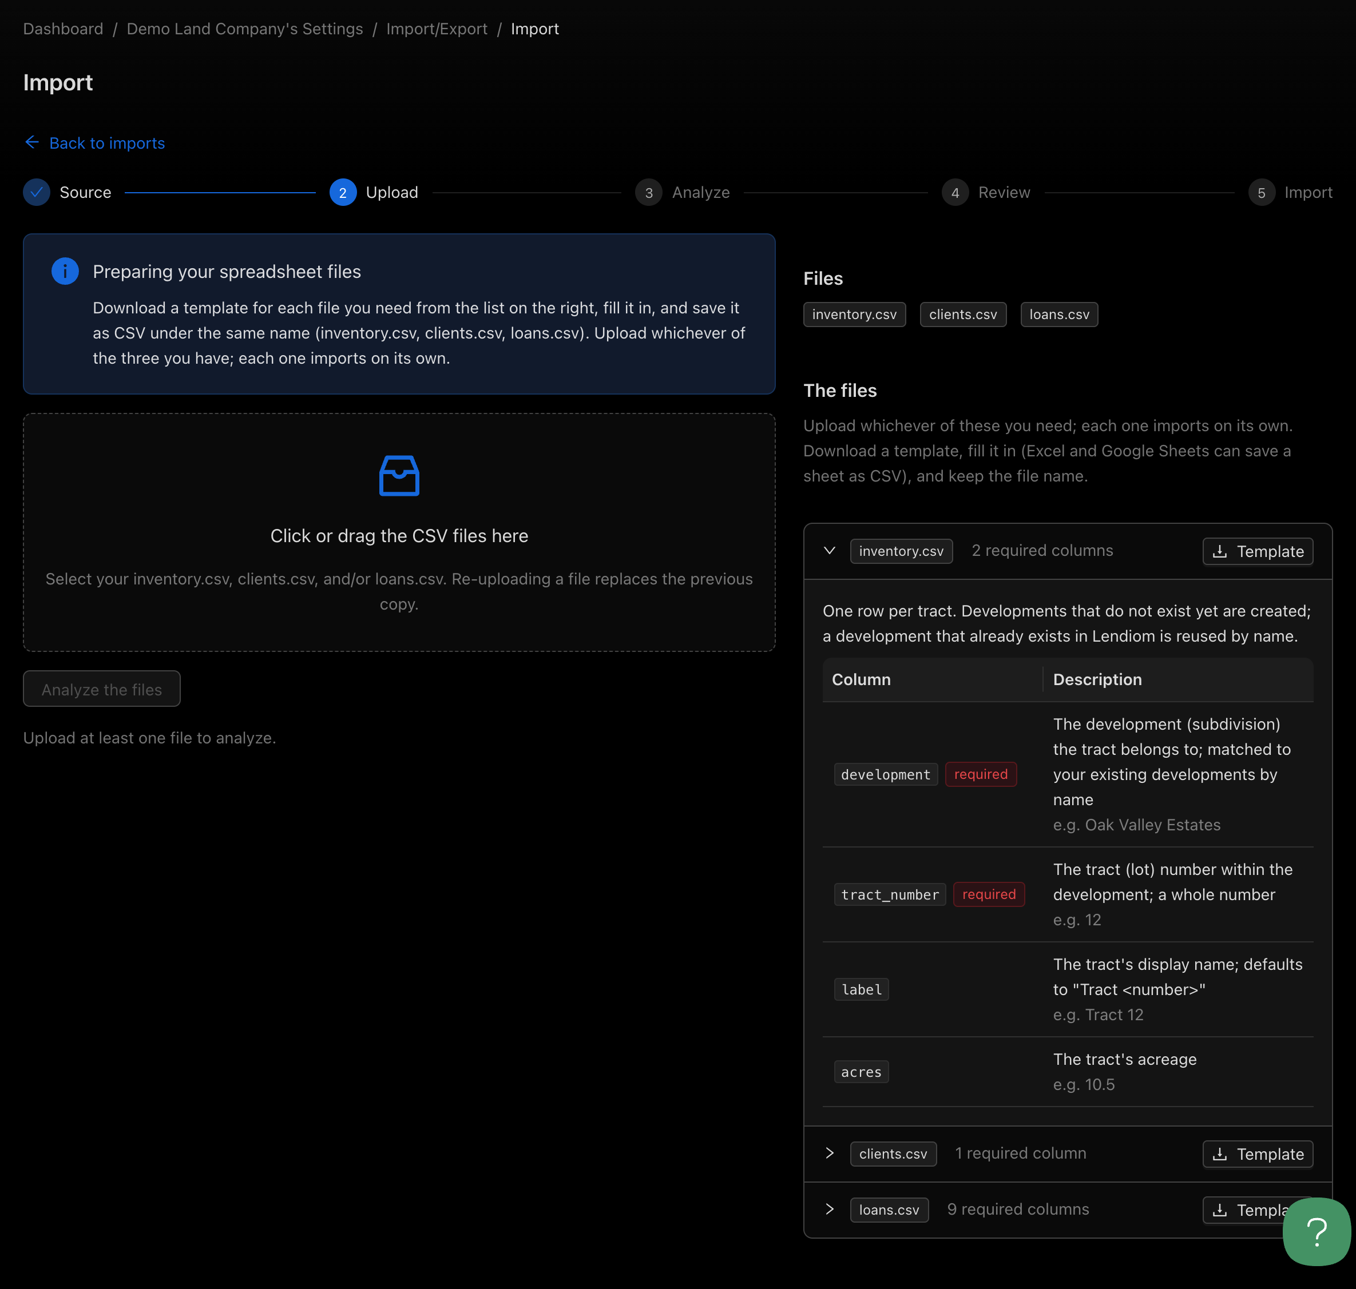The height and width of the screenshot is (1289, 1356).
Task: Click the '9 required columns' text
Action: pyautogui.click(x=1018, y=1210)
